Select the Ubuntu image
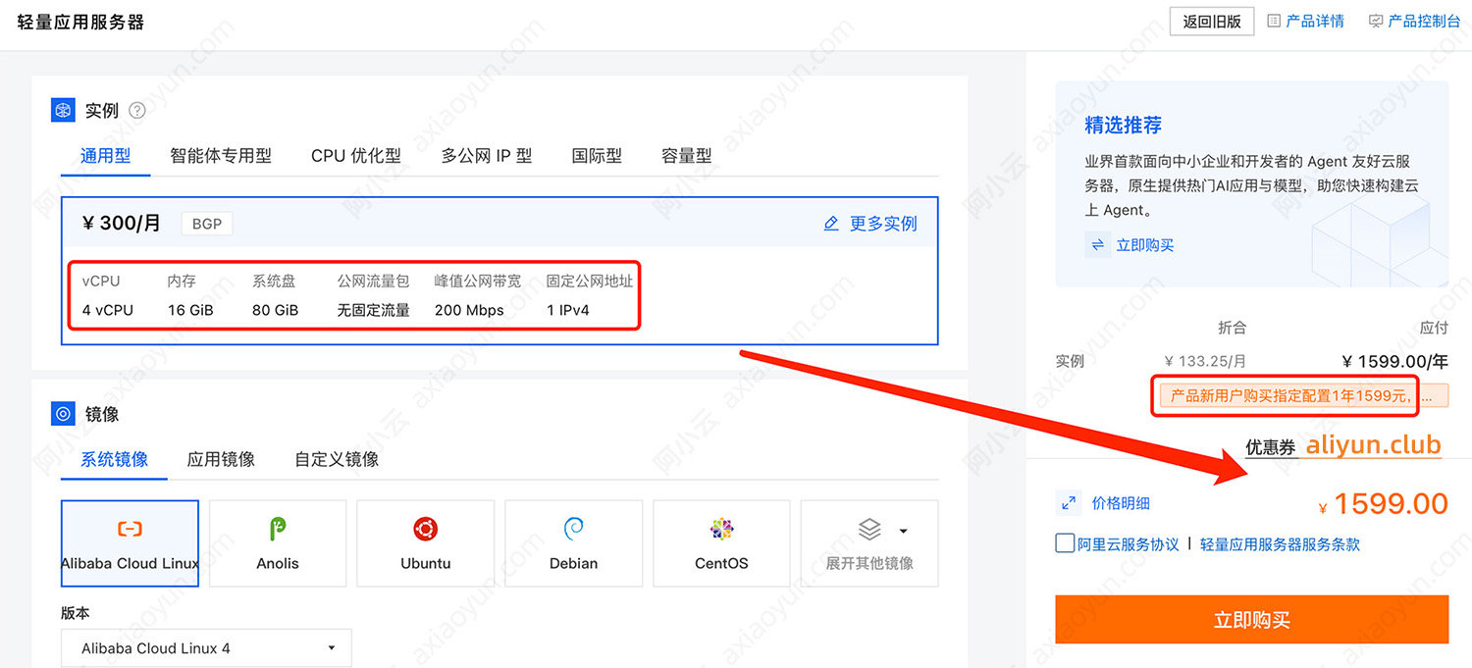1472x668 pixels. point(426,543)
